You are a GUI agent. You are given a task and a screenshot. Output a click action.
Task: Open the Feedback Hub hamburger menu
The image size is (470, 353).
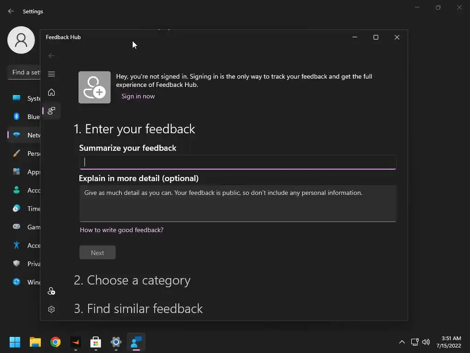click(51, 74)
